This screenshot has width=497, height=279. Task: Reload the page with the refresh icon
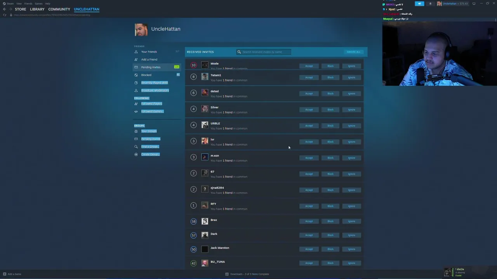(5, 15)
